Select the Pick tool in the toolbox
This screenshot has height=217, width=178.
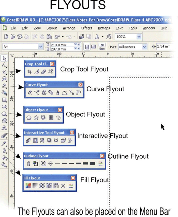pos(4,58)
